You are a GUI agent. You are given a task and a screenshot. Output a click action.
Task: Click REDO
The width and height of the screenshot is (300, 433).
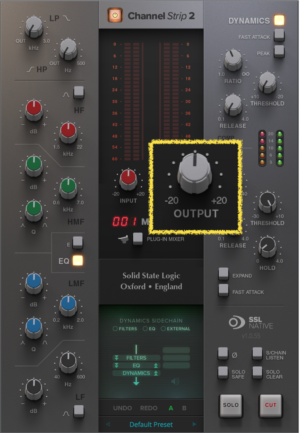click(149, 408)
